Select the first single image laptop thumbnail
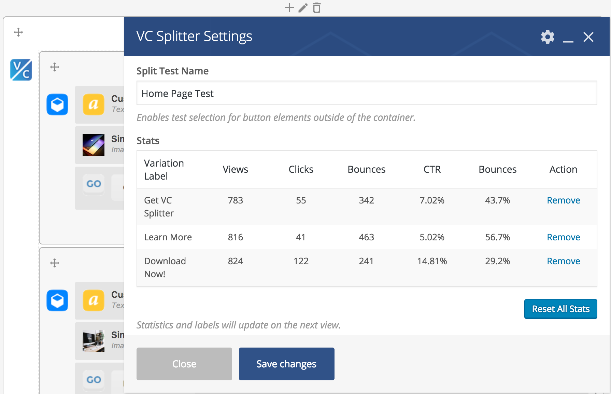The image size is (611, 394). 94,145
